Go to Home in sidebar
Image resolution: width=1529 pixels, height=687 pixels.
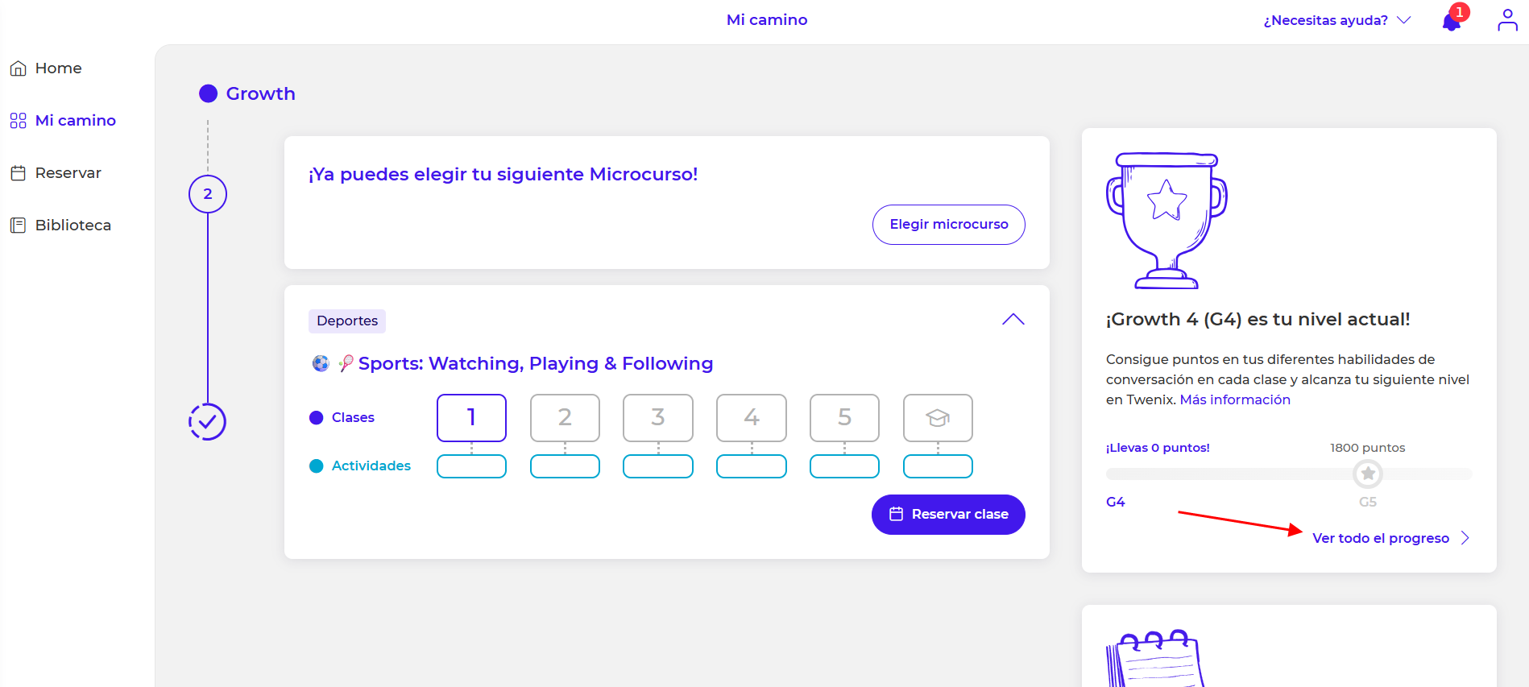pos(58,68)
